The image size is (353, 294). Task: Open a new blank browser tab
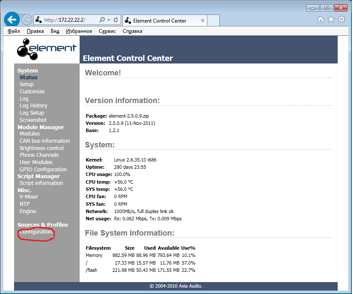pos(213,20)
